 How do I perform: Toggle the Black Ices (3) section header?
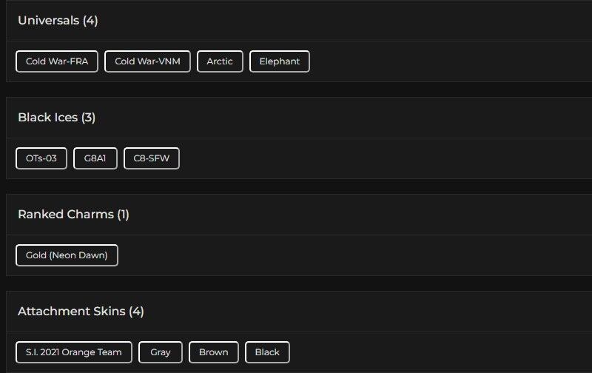point(57,118)
